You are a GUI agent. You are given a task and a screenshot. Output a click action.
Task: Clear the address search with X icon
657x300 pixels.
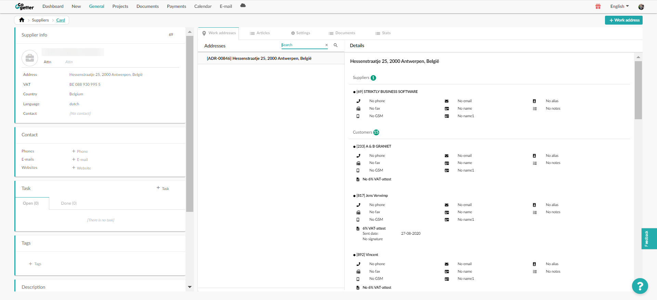(x=326, y=45)
